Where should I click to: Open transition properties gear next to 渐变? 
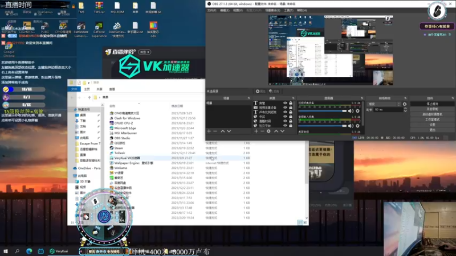(405, 104)
